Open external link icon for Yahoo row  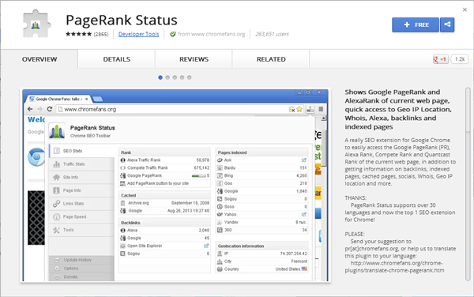[x=304, y=215]
